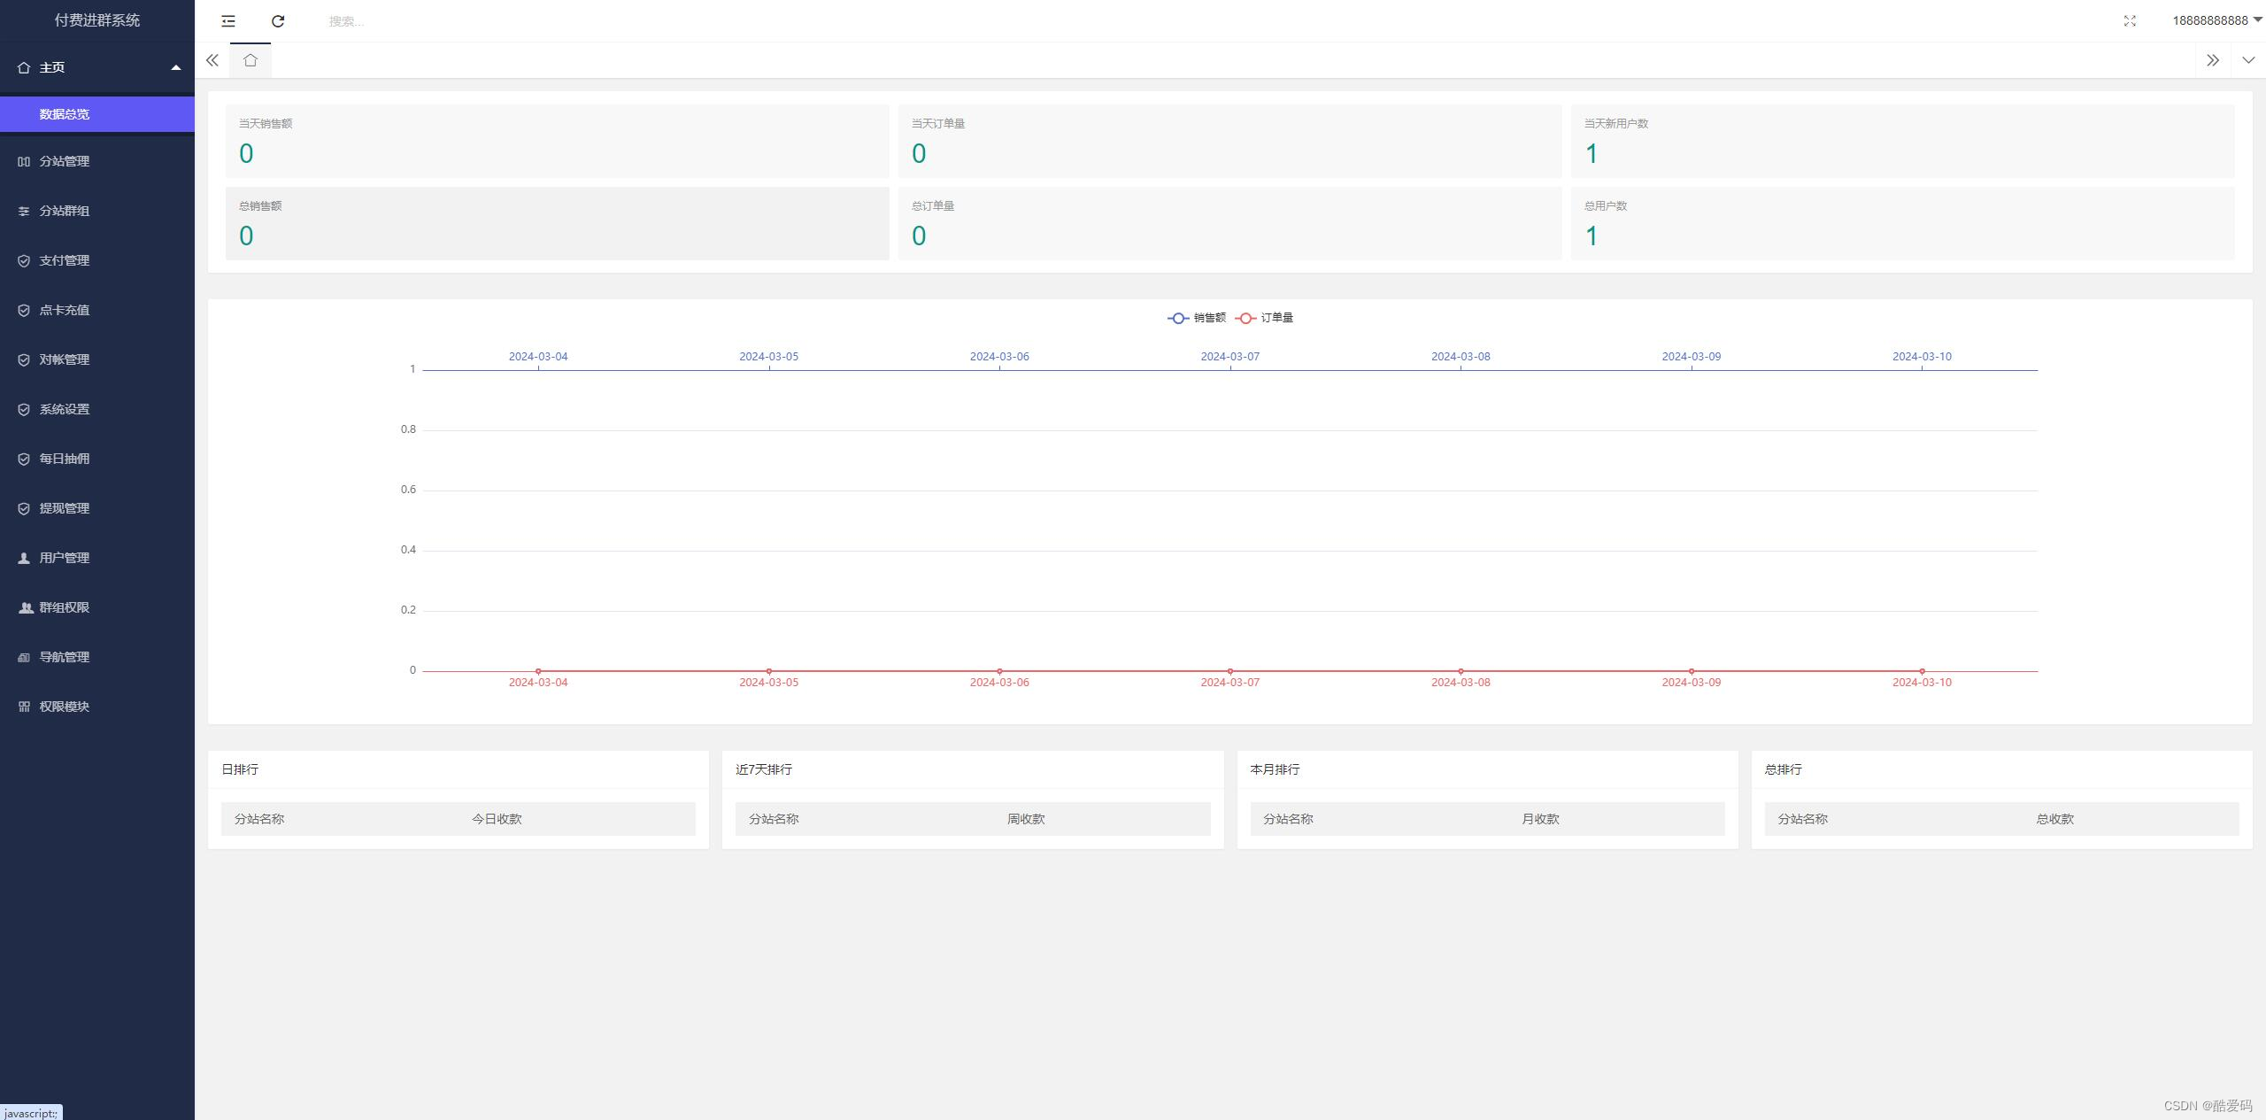Click 近7天排行 panel title
2266x1120 pixels.
764,769
